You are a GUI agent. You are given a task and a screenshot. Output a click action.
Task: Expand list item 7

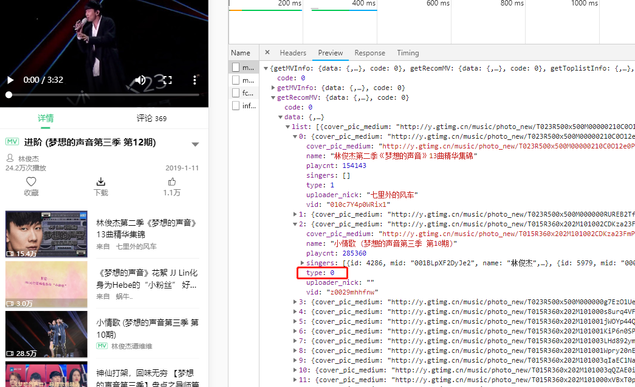click(295, 341)
